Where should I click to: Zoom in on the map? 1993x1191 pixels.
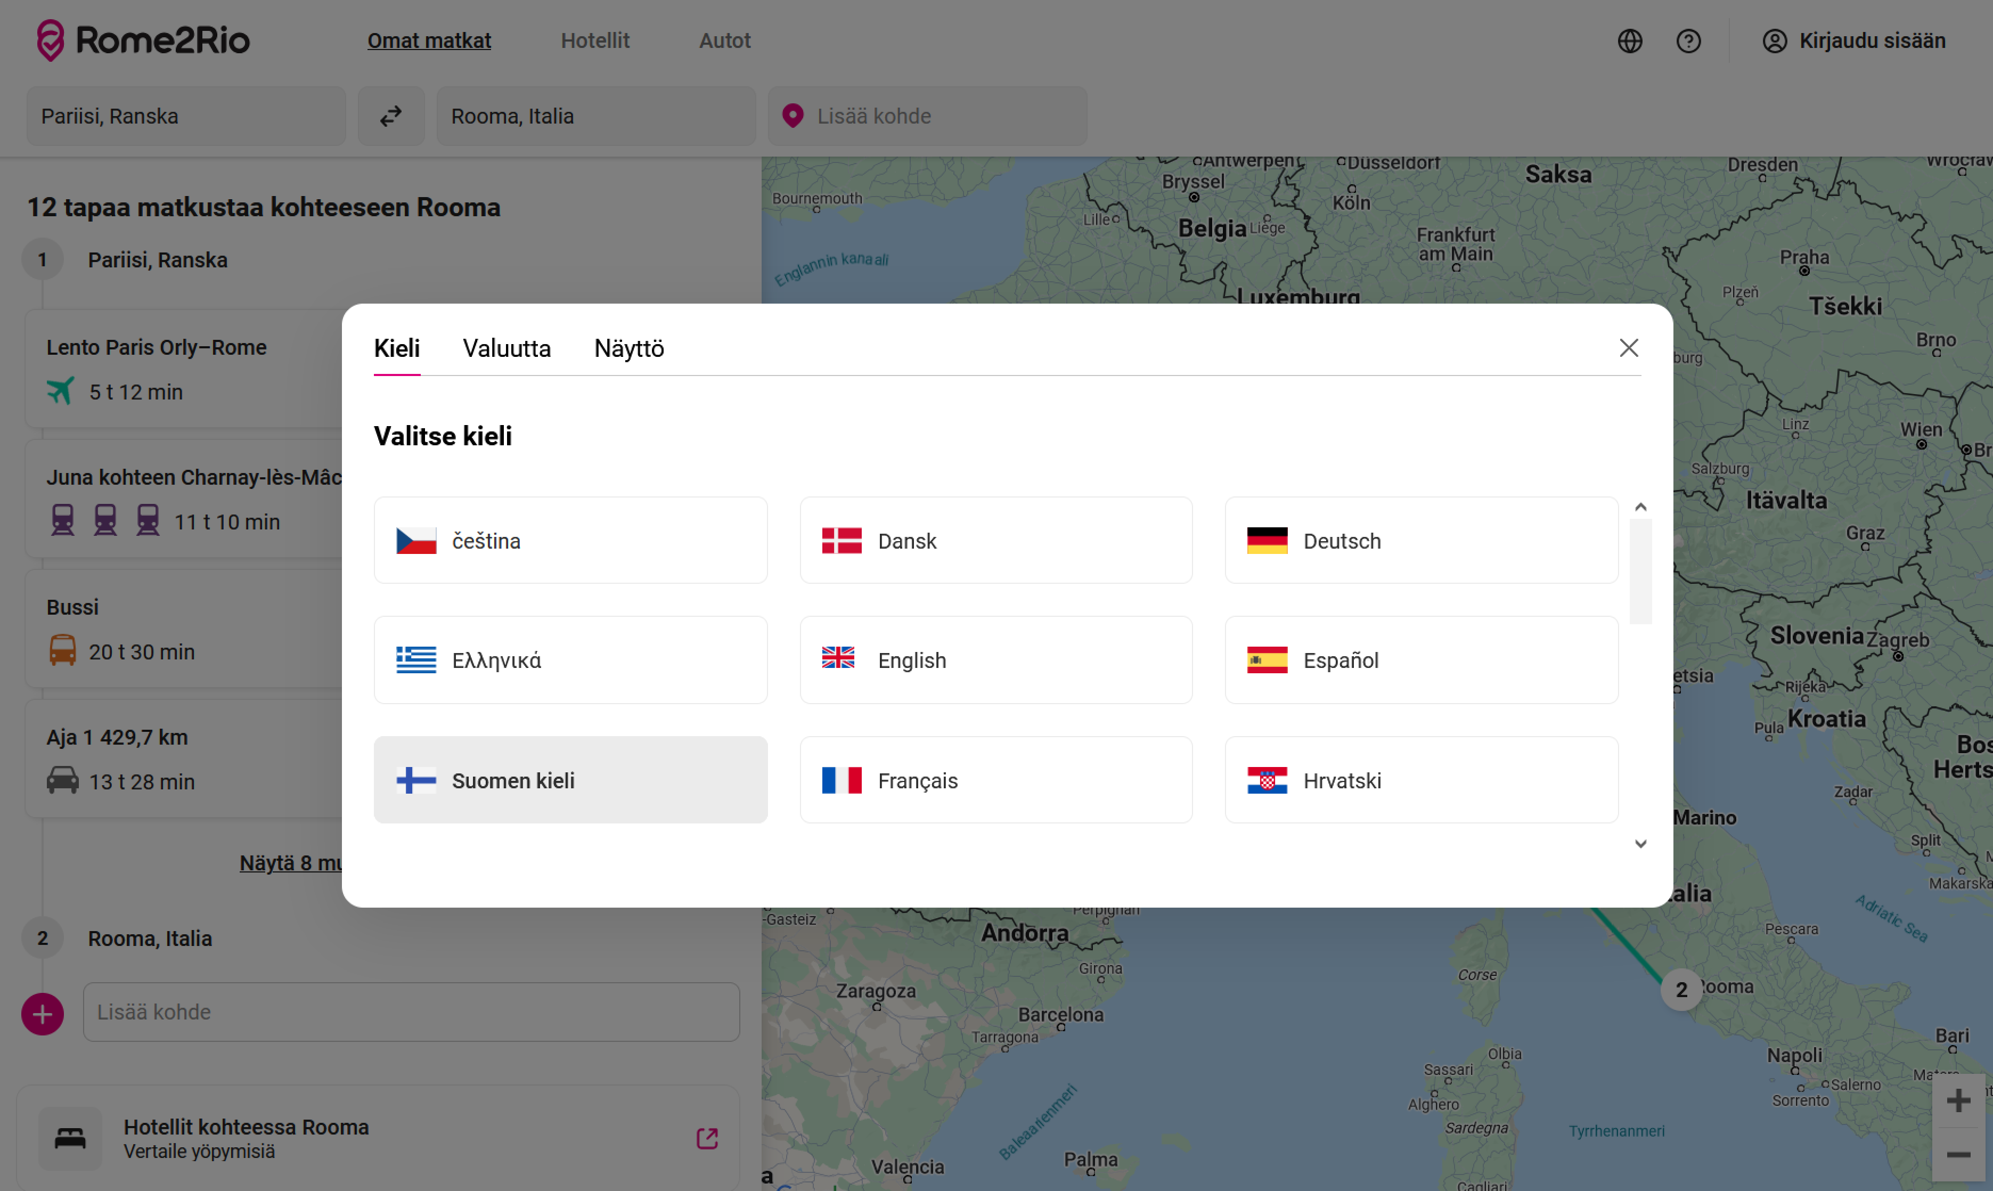[x=1958, y=1099]
